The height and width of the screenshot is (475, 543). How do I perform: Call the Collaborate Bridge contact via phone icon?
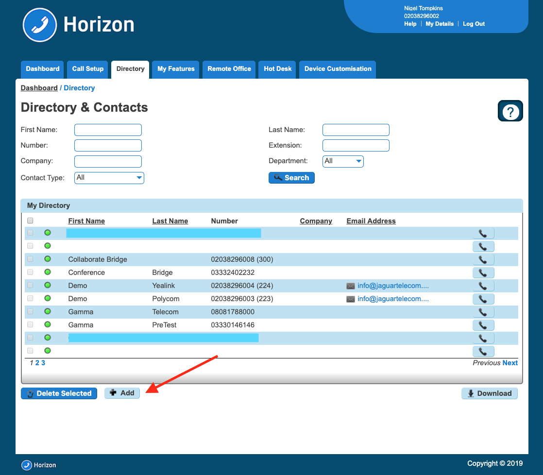[483, 259]
